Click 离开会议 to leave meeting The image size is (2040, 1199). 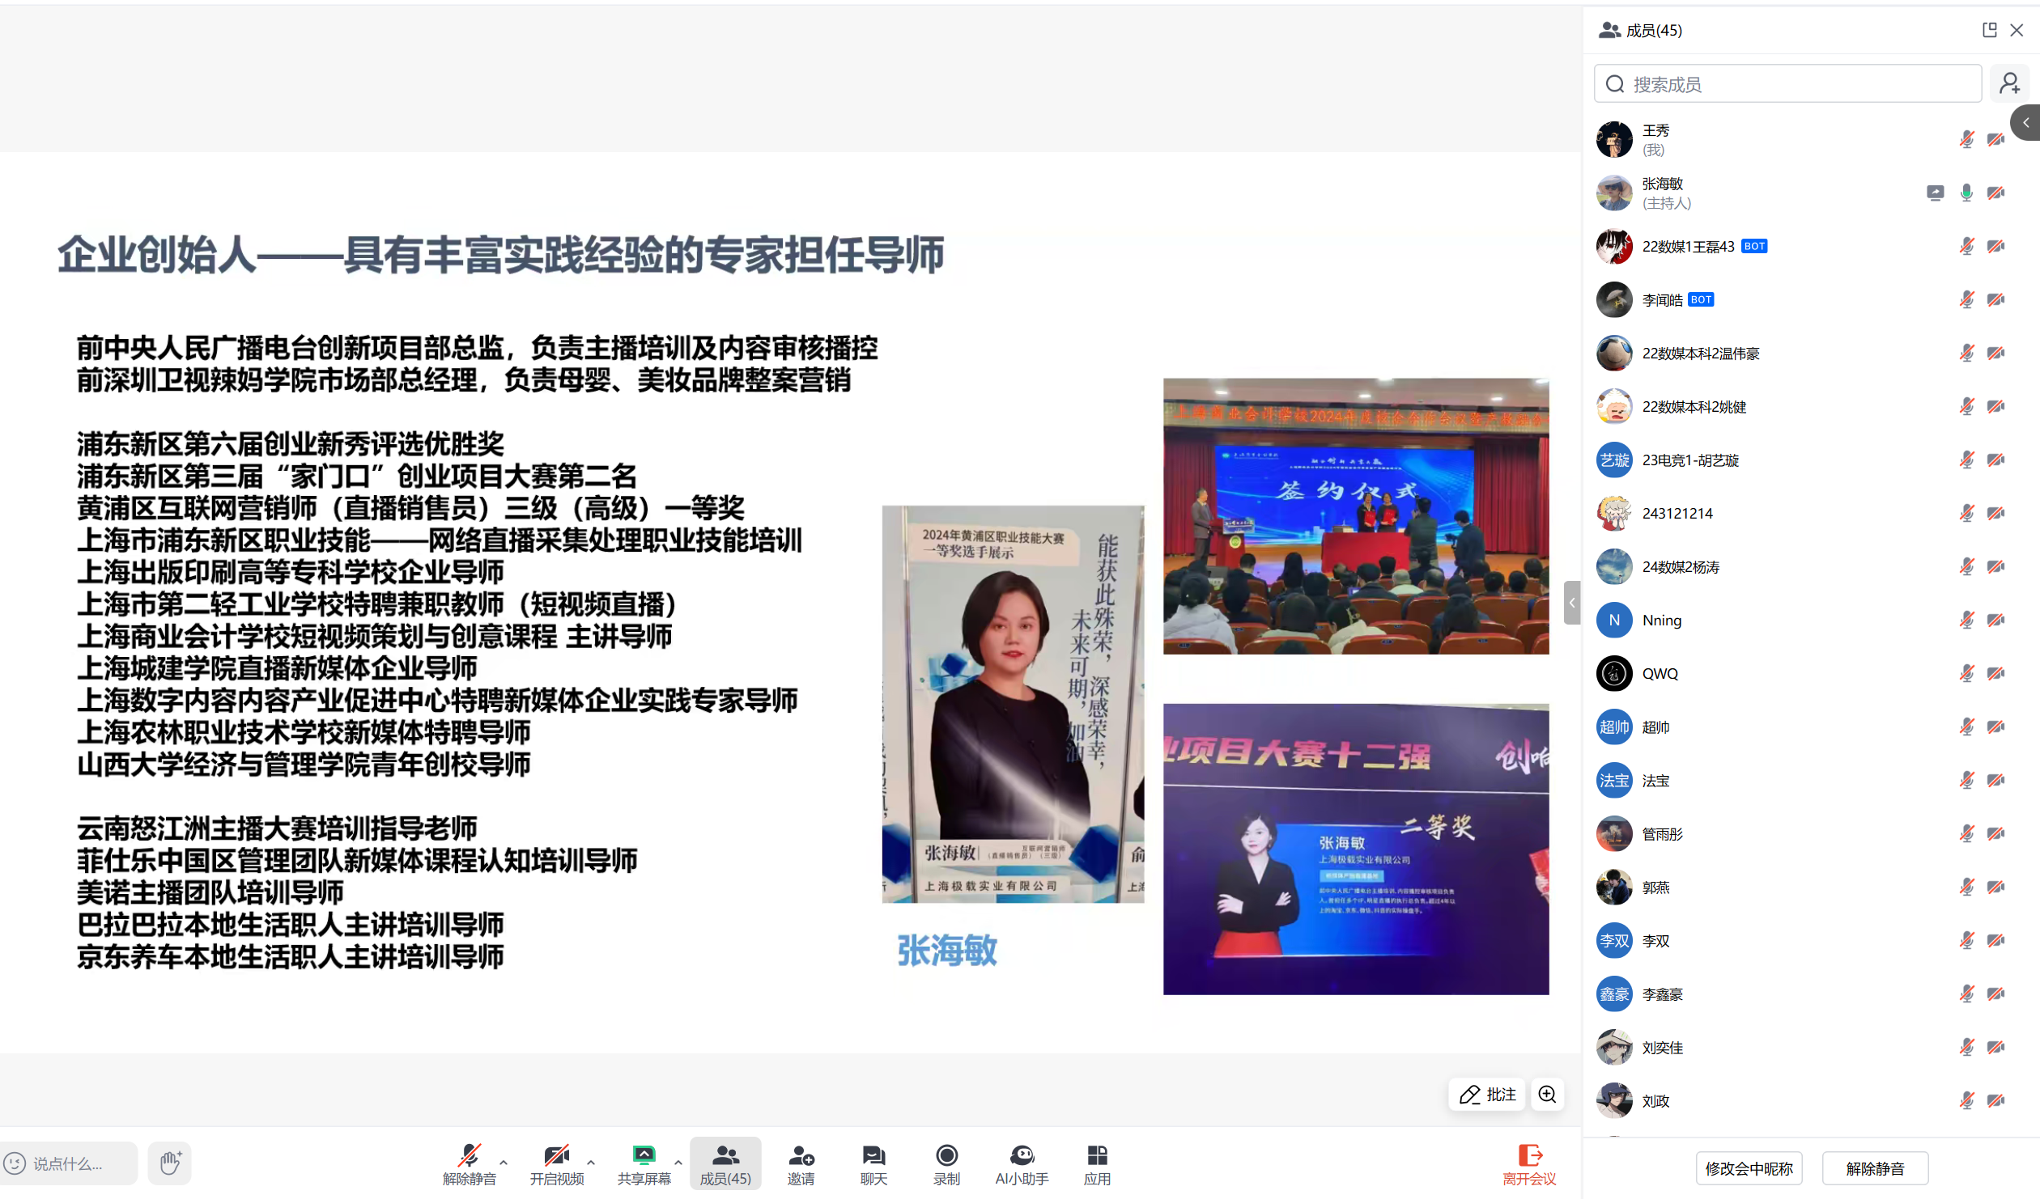(x=1529, y=1163)
